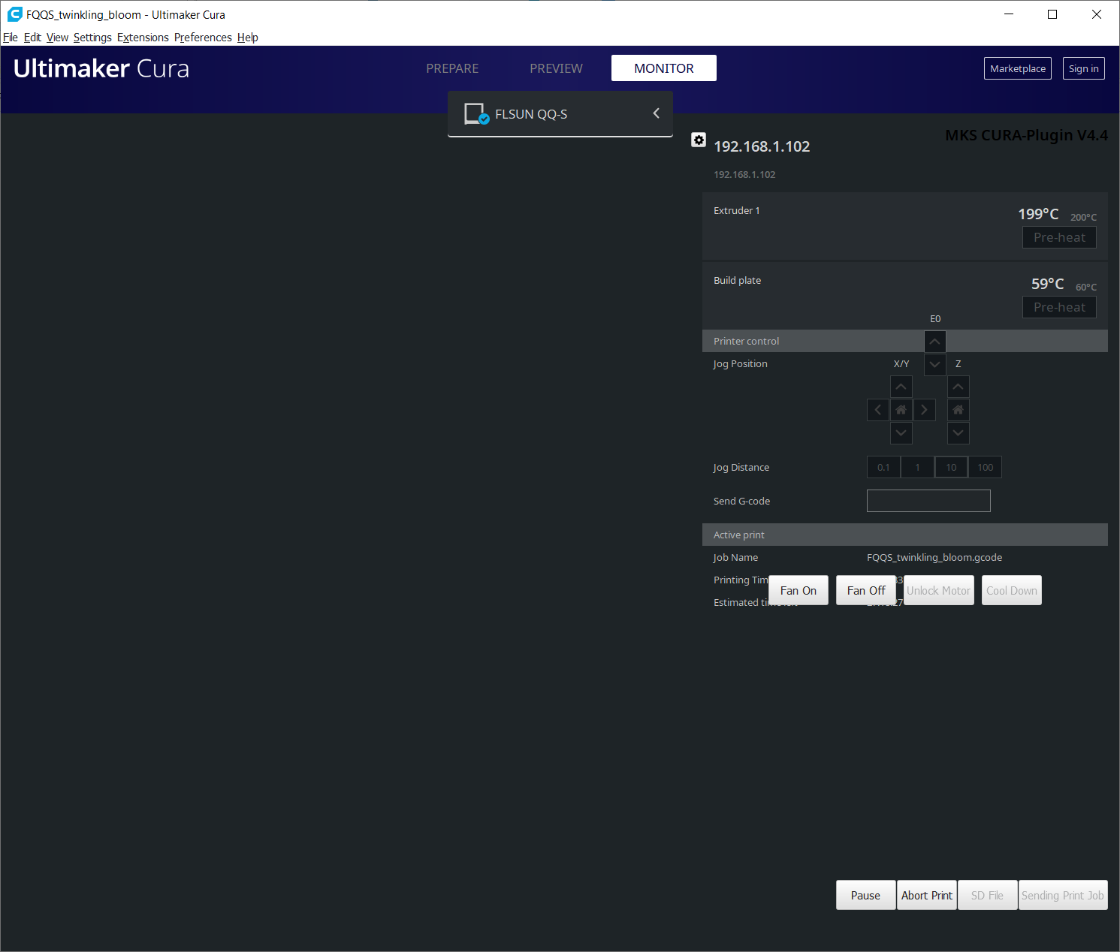Click the Send G-code input field
Image resolution: width=1120 pixels, height=952 pixels.
(x=928, y=500)
